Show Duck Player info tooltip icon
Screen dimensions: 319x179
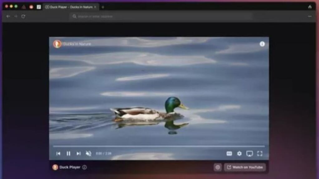click(x=85, y=167)
